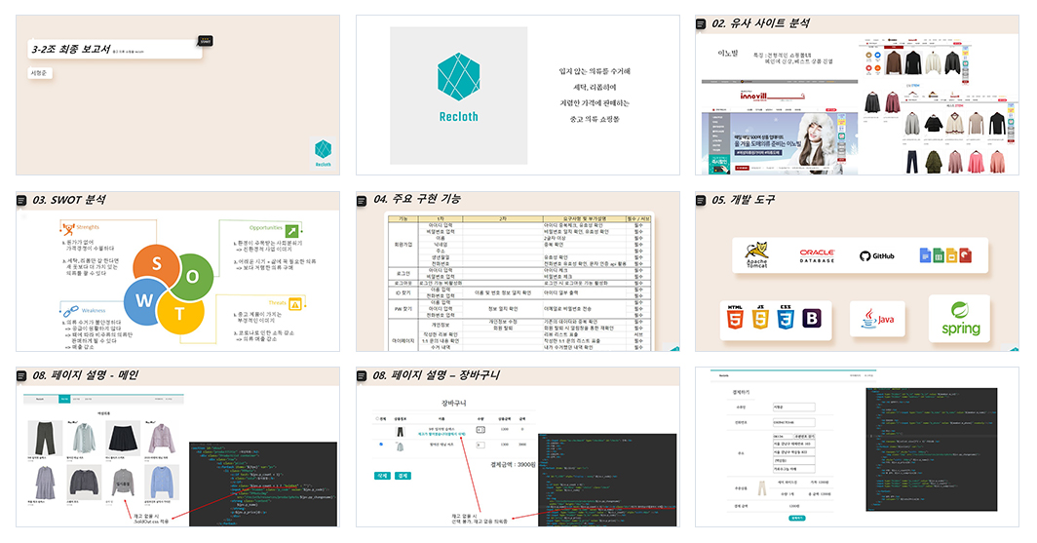Image resolution: width=1037 pixels, height=543 pixels.
Task: Click the teal 결제 button beside 삭제
Action: pyautogui.click(x=403, y=476)
